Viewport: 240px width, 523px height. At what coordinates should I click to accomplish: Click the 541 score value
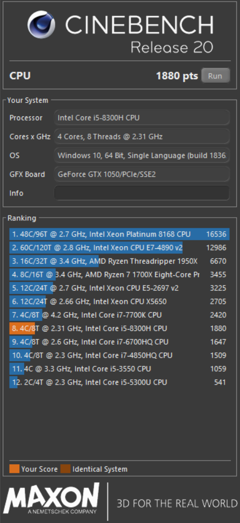(x=220, y=382)
